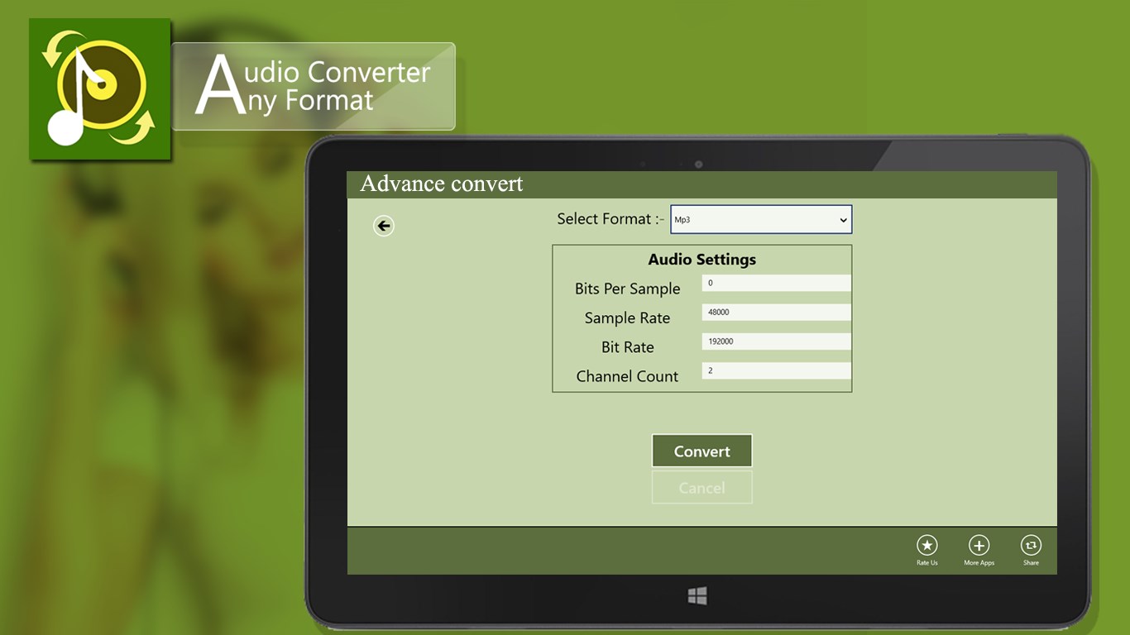Click the Sample Rate value box

[775, 312]
